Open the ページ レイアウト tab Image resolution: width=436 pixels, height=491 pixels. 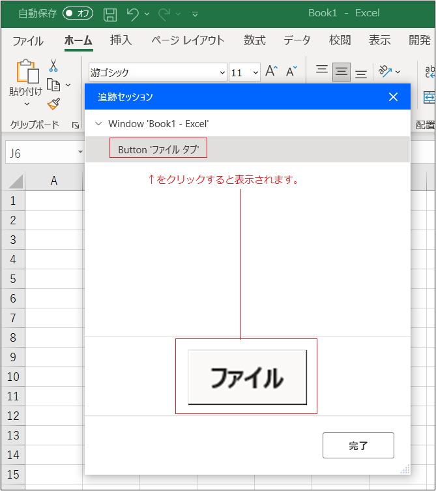click(x=188, y=40)
